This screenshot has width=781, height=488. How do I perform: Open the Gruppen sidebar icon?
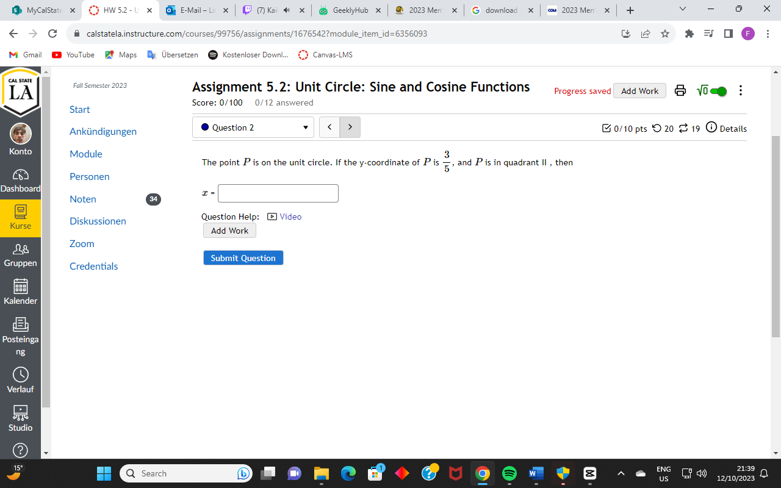[x=20, y=250]
